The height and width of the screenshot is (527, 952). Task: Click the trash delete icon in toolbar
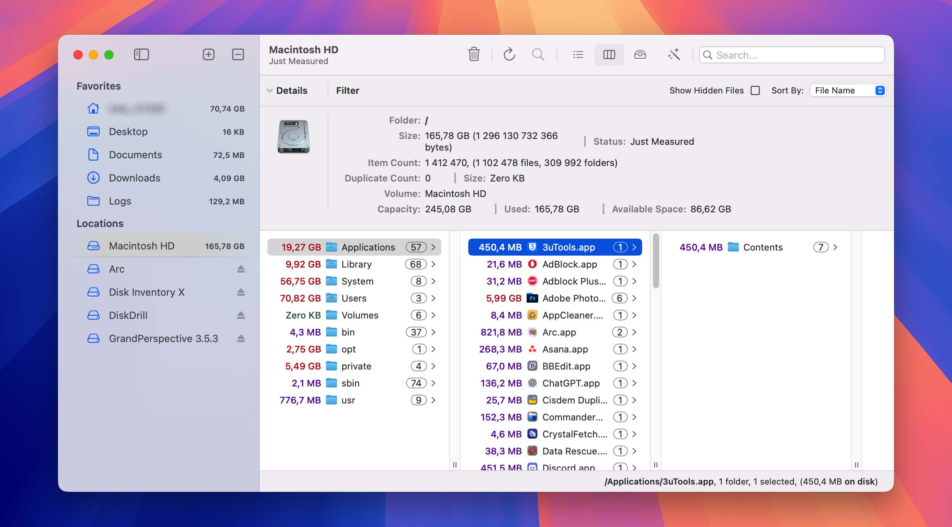pos(474,54)
